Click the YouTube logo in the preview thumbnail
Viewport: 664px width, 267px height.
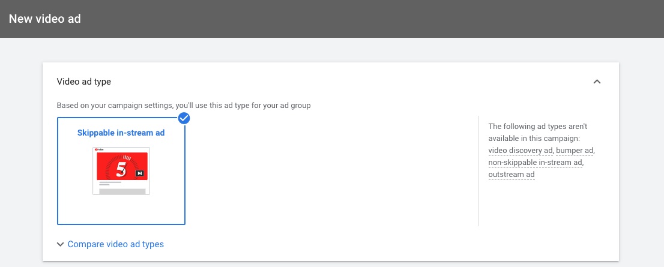coord(100,149)
